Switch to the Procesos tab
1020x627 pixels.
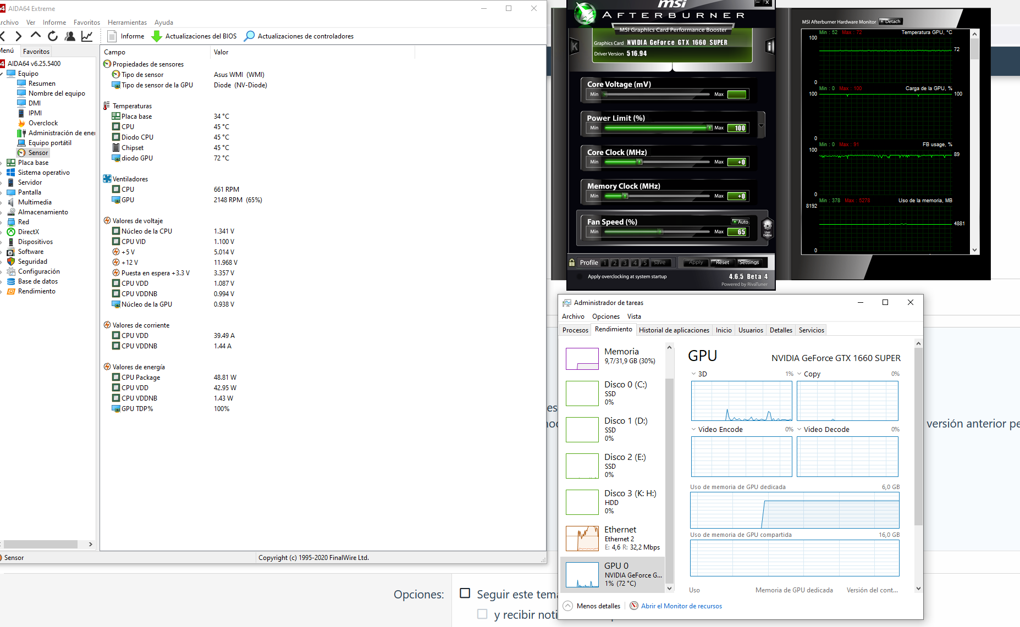click(575, 330)
